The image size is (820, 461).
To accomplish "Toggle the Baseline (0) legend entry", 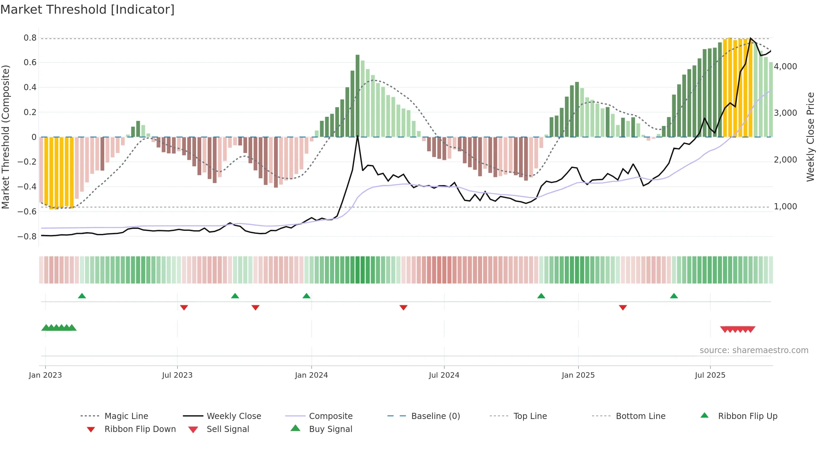I will point(424,416).
